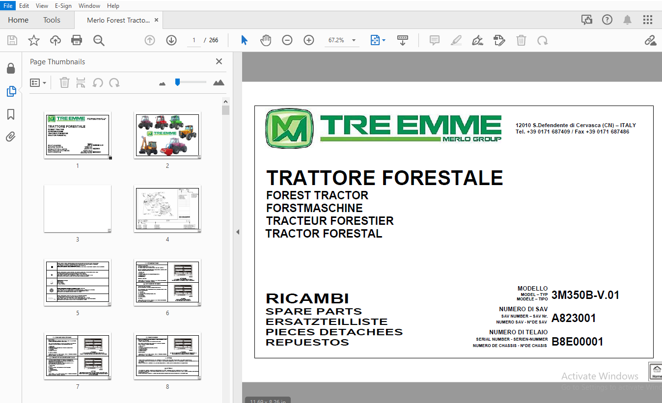Close the Page Thumbnails panel
This screenshot has width=662, height=403.
coord(219,61)
